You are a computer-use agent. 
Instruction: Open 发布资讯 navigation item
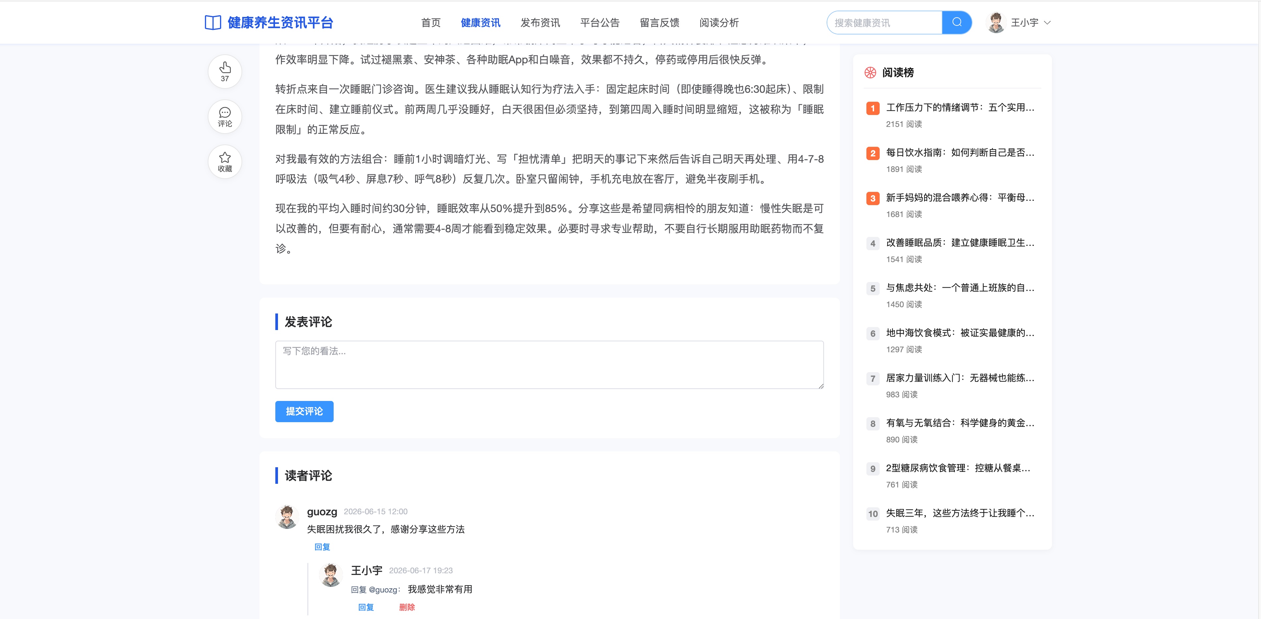[x=540, y=23]
